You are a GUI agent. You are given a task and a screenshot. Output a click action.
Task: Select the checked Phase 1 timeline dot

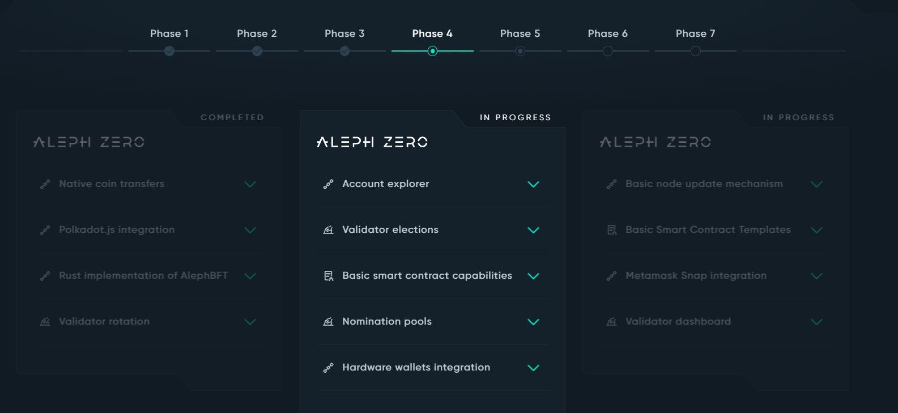pos(169,51)
